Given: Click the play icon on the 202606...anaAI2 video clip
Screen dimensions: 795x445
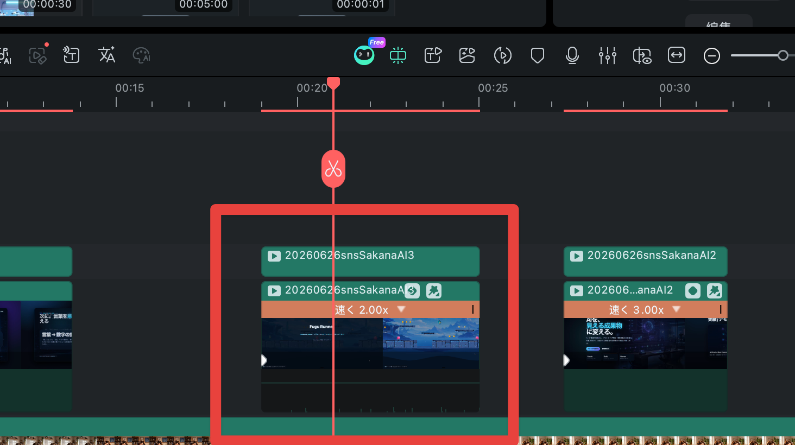Looking at the screenshot, I should pyautogui.click(x=577, y=290).
